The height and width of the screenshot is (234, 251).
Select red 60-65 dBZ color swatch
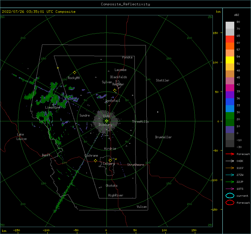point(230,39)
